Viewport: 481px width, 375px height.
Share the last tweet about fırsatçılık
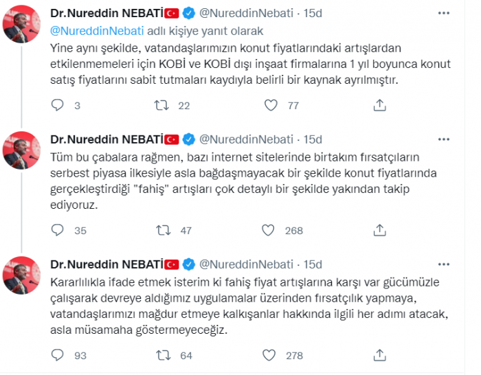[379, 356]
